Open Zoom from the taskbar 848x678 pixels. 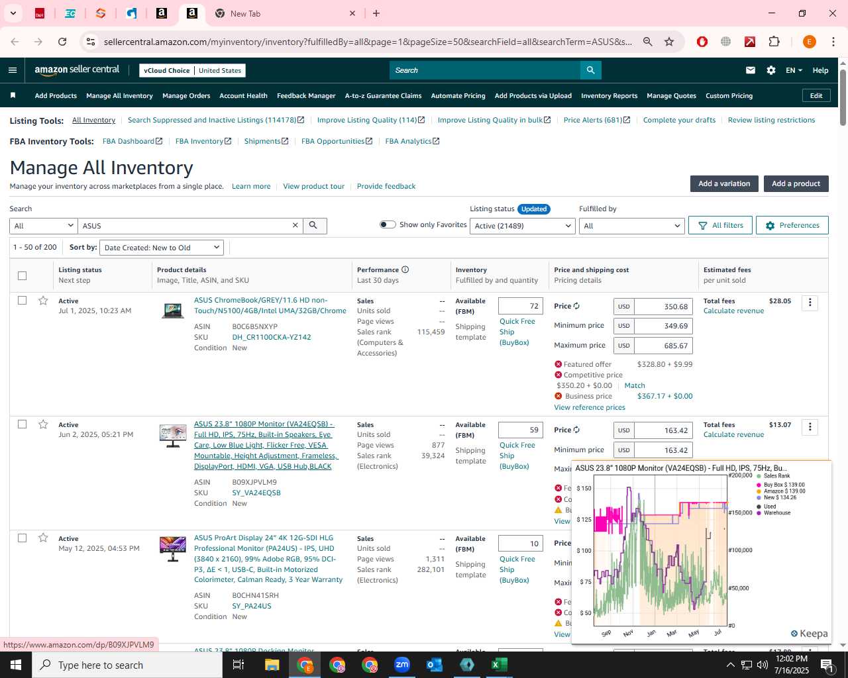(x=402, y=665)
